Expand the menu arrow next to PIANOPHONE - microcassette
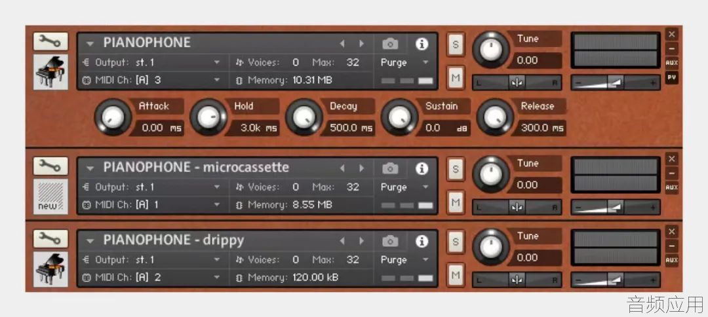This screenshot has height=317, width=708. tap(90, 168)
